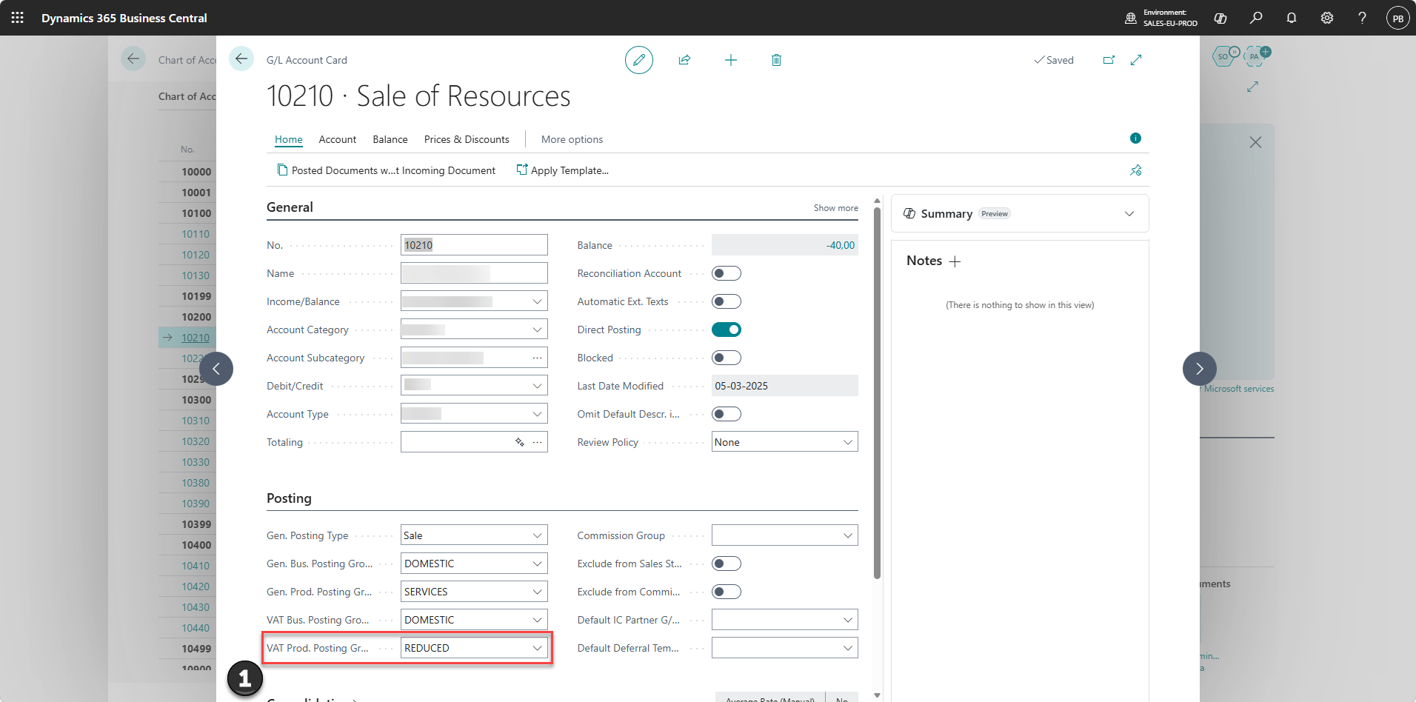Go to previous record arrow
Viewport: 1416px width, 702px height.
coord(216,369)
